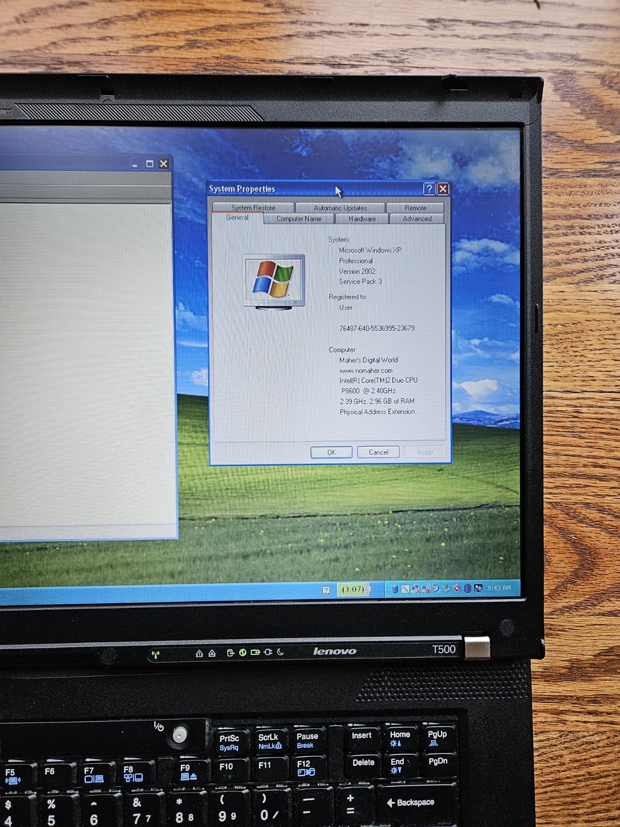
Task: Click the 'Physical Address Extension' text
Action: (377, 412)
